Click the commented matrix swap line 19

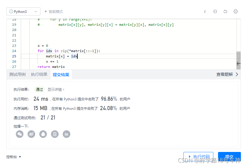click(x=106, y=25)
